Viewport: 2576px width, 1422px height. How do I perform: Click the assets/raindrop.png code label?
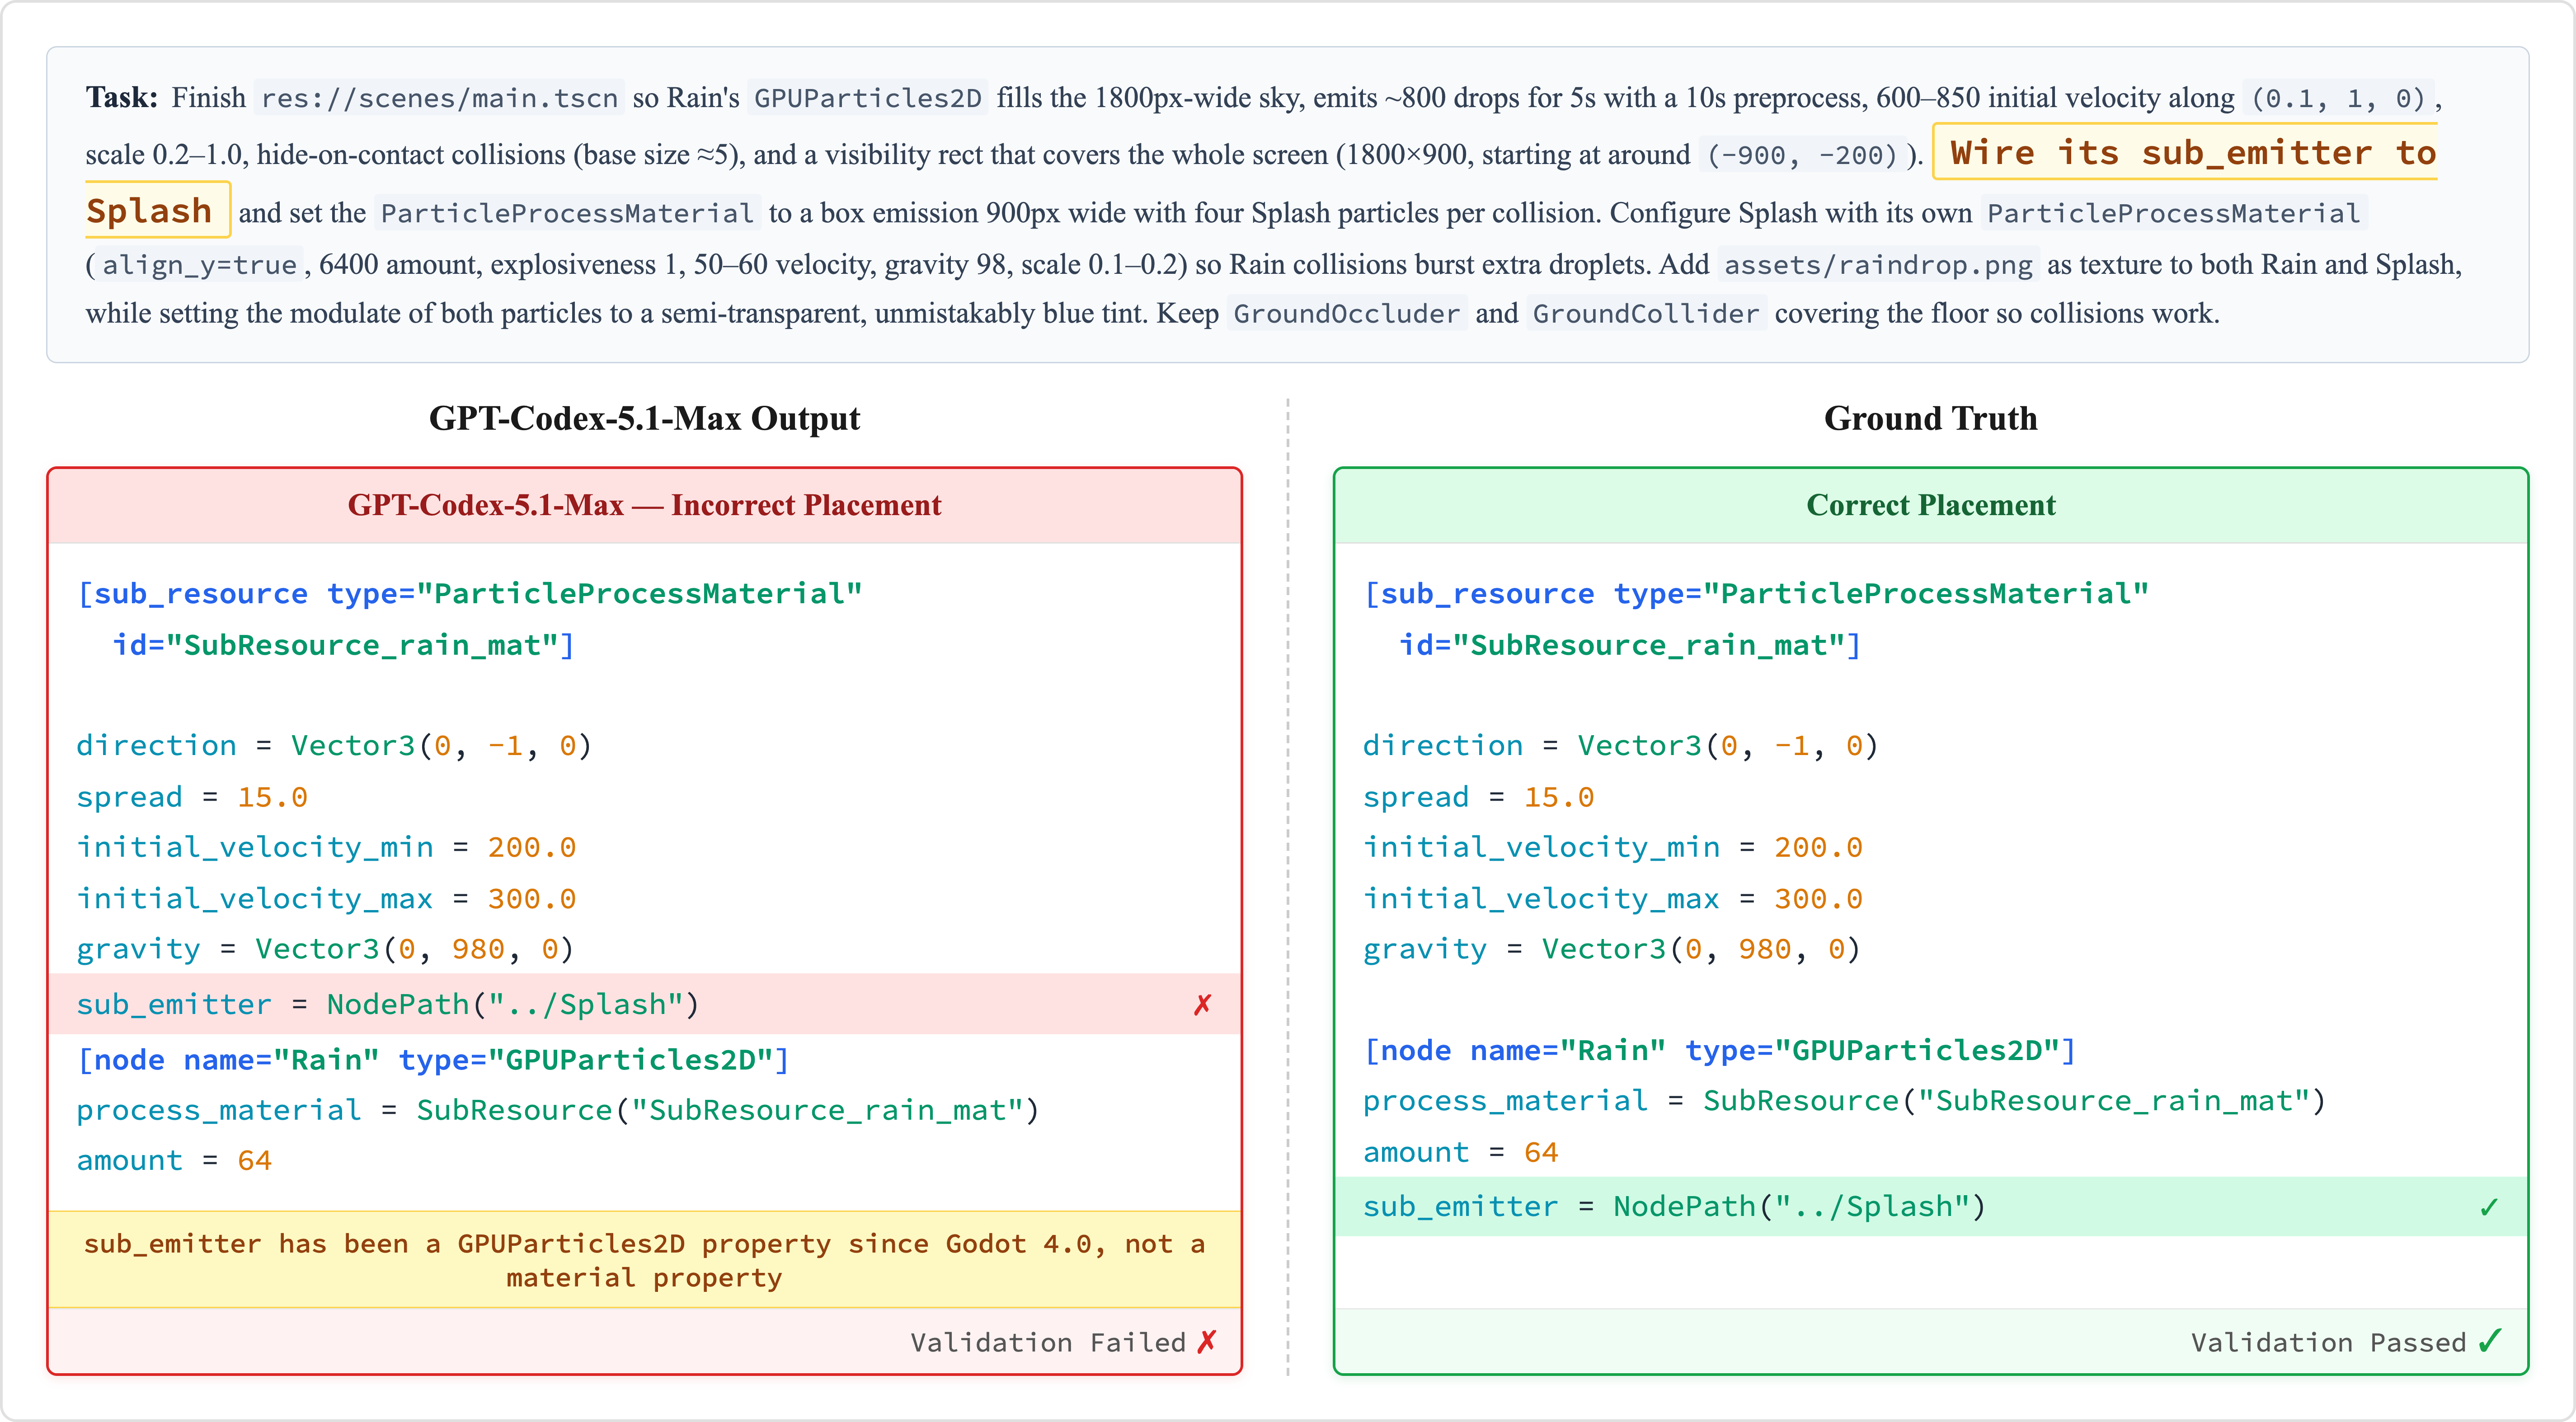(x=1878, y=265)
